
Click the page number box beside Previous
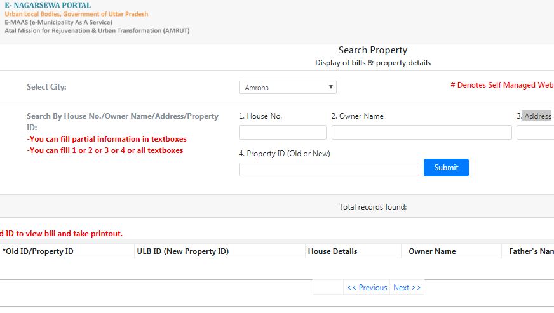[328, 288]
